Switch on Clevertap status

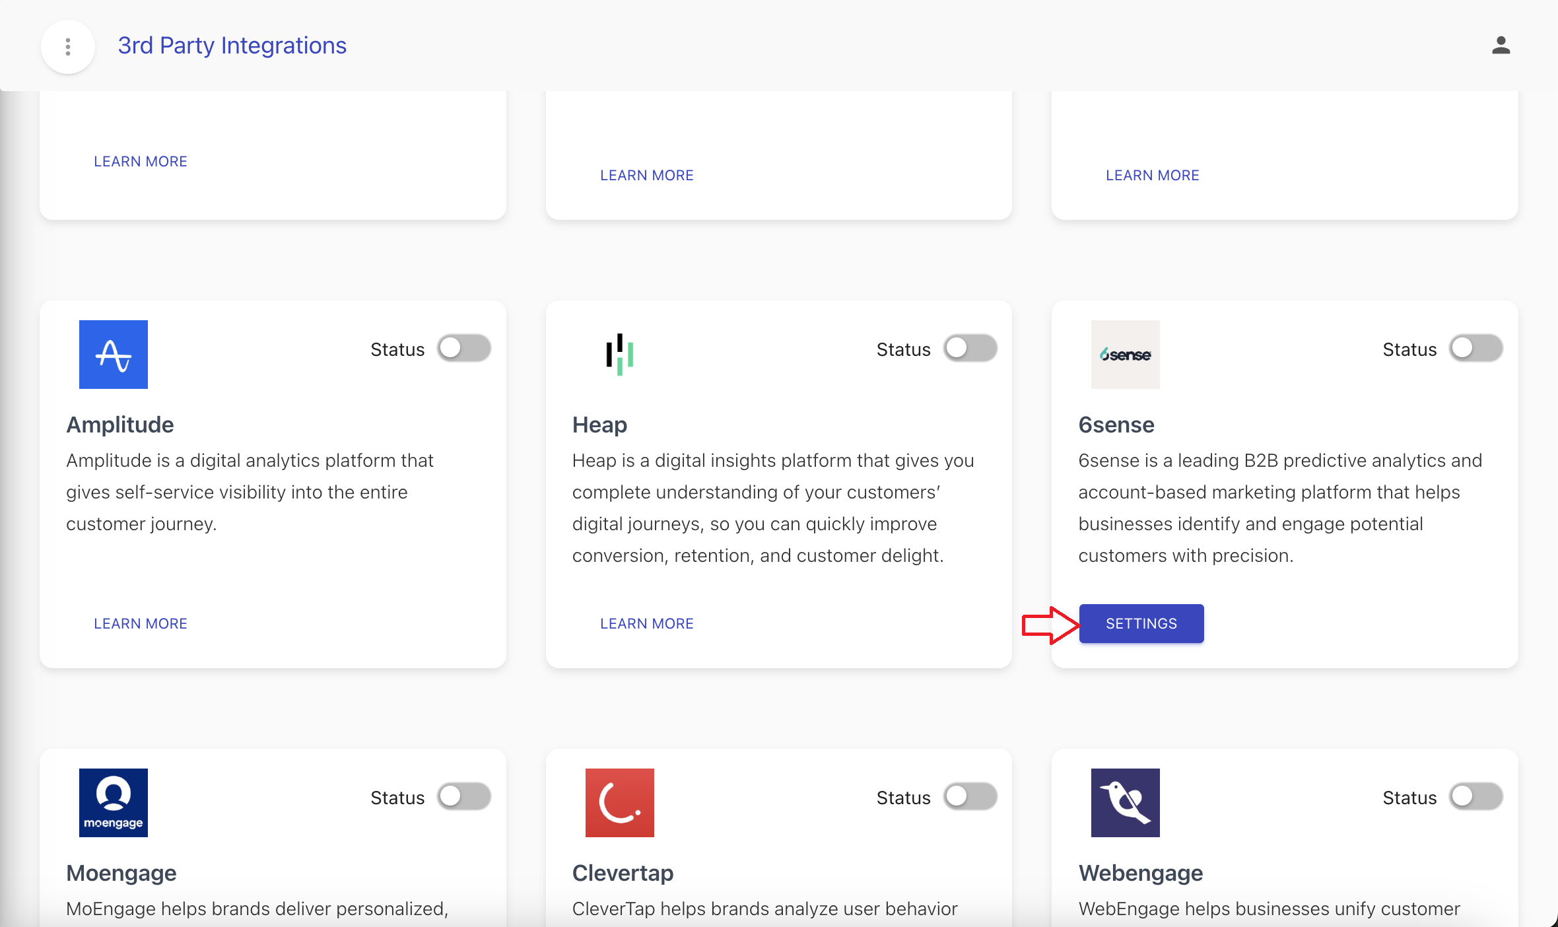[970, 797]
